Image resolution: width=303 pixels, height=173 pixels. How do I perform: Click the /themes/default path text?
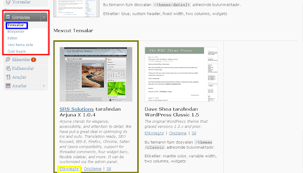(x=172, y=5)
